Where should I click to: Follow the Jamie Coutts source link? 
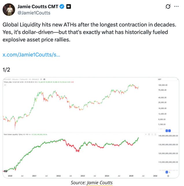click(100, 183)
